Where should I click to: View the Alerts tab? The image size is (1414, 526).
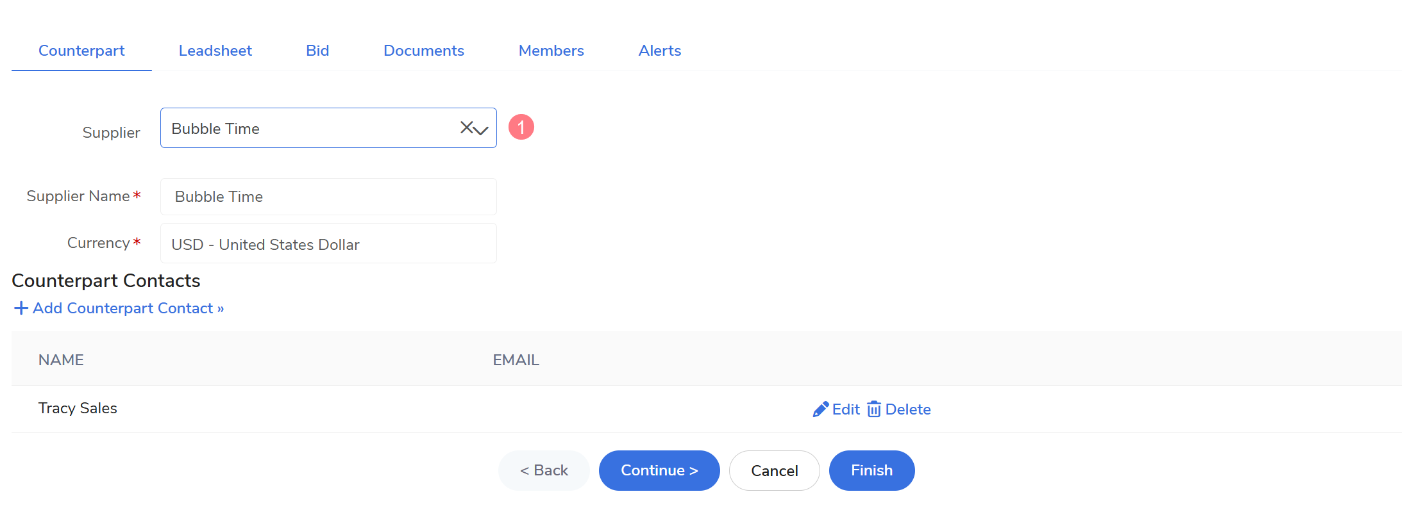coord(660,51)
